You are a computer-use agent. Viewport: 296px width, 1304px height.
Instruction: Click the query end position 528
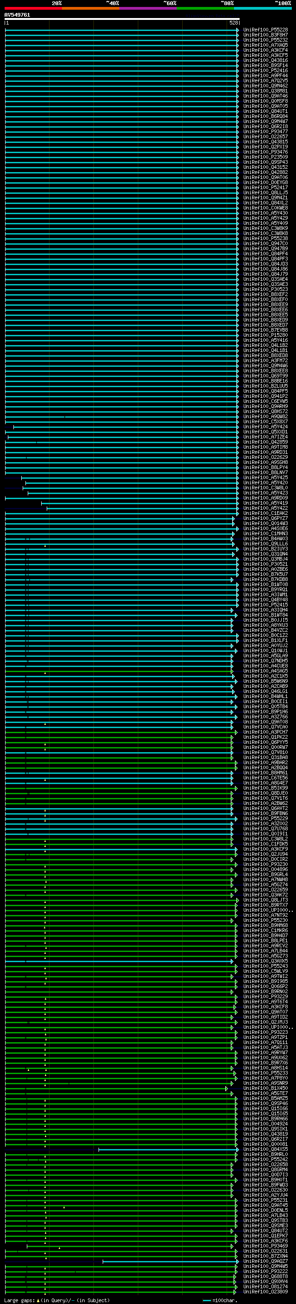(x=234, y=23)
